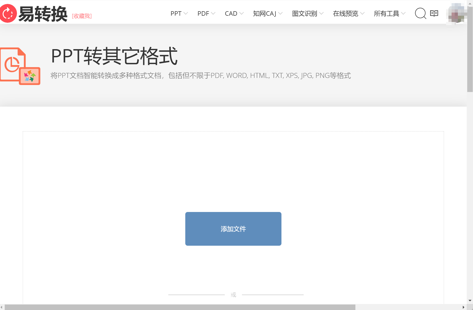
Task: Open the 所有工具 navigation menu
Action: 387,14
